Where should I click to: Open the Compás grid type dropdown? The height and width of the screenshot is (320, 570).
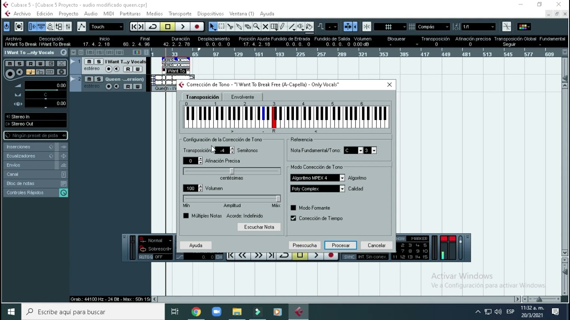433,27
